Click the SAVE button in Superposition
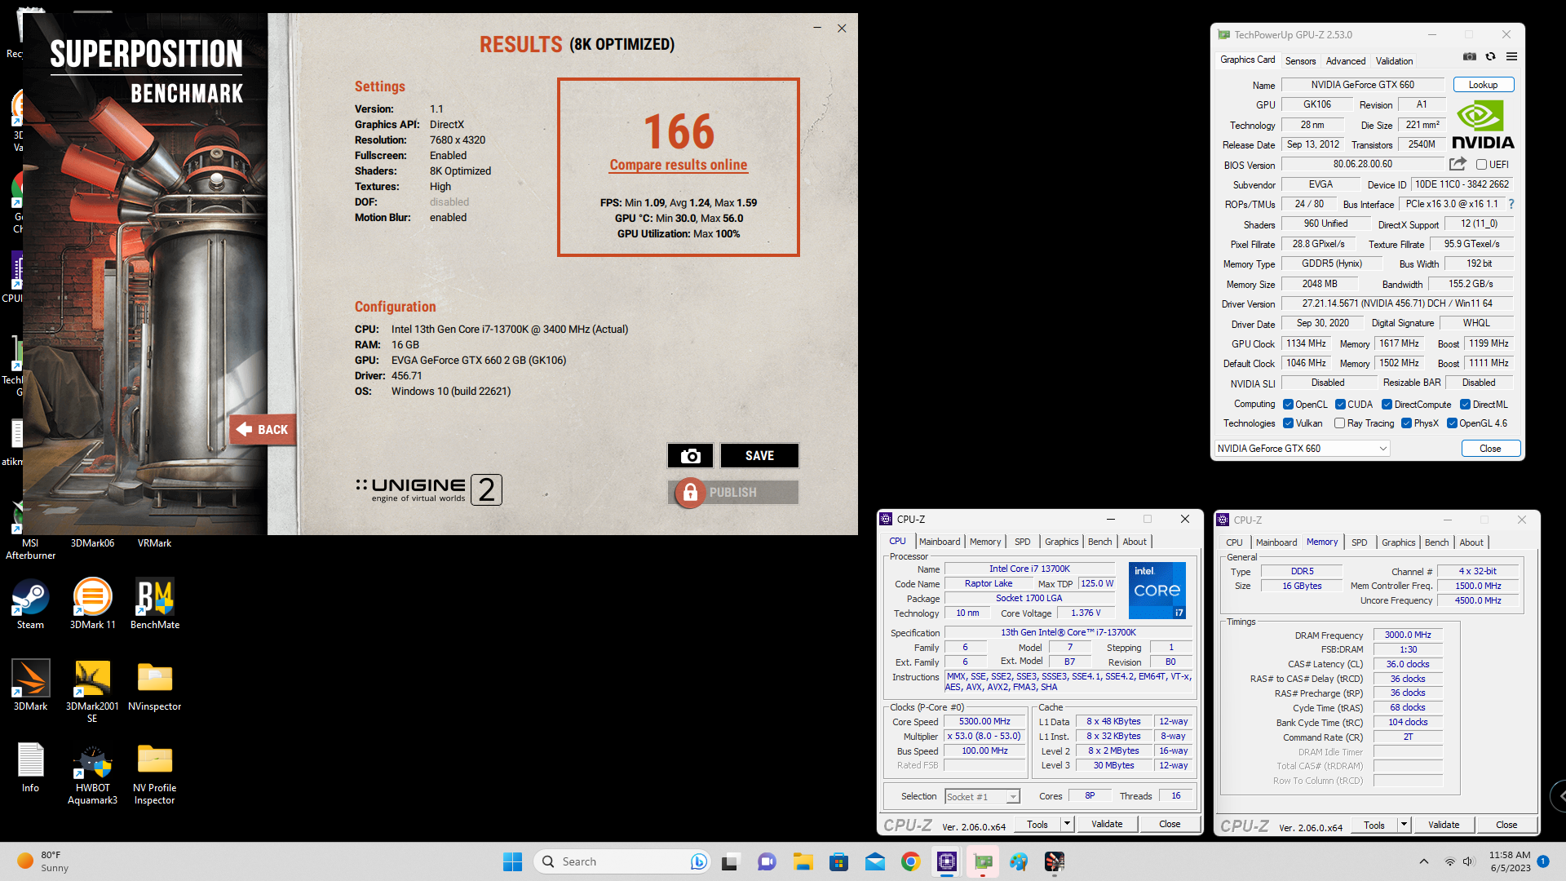Viewport: 1566px width, 881px height. (759, 456)
